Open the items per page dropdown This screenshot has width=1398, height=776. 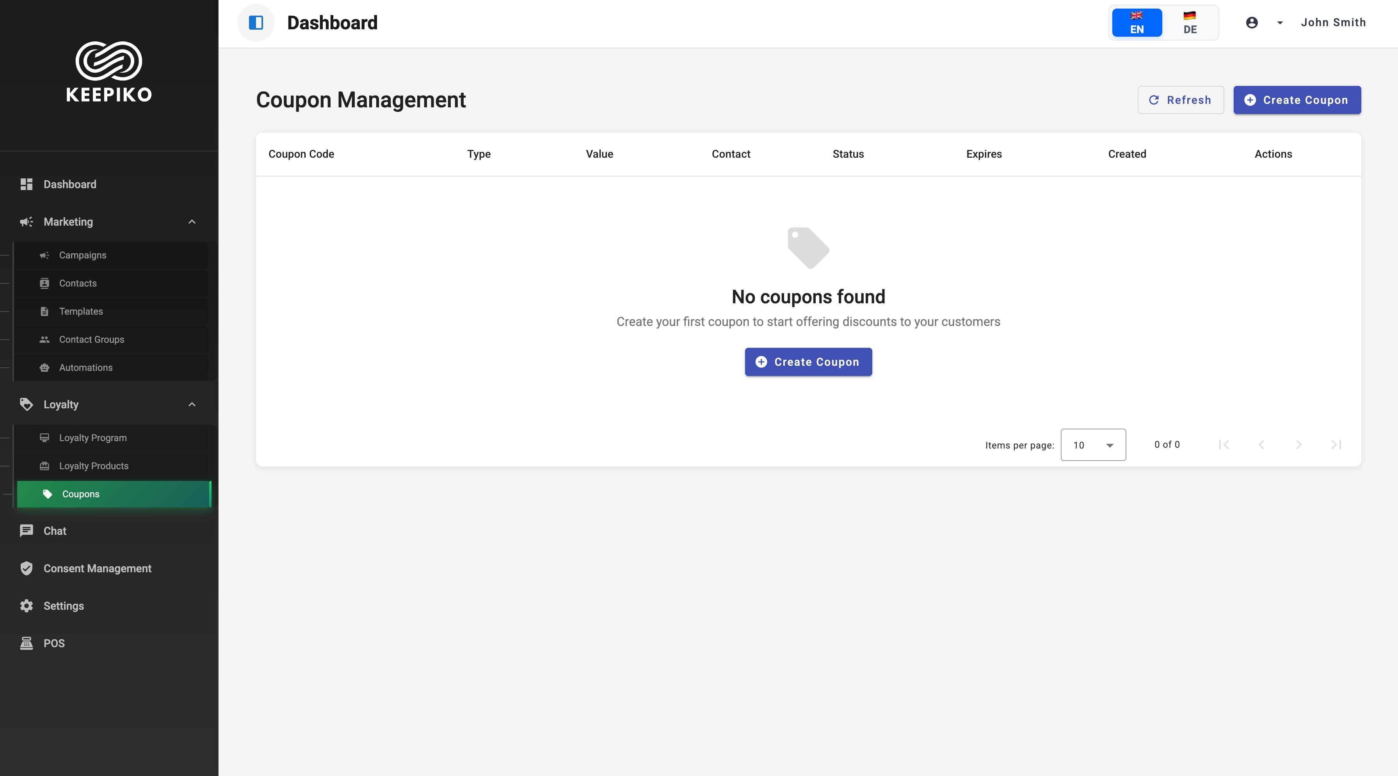(x=1092, y=445)
